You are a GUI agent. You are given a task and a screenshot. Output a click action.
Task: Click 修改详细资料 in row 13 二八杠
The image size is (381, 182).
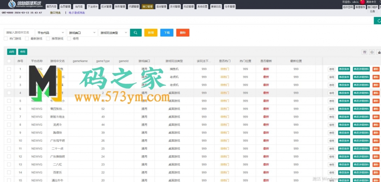click(361, 165)
